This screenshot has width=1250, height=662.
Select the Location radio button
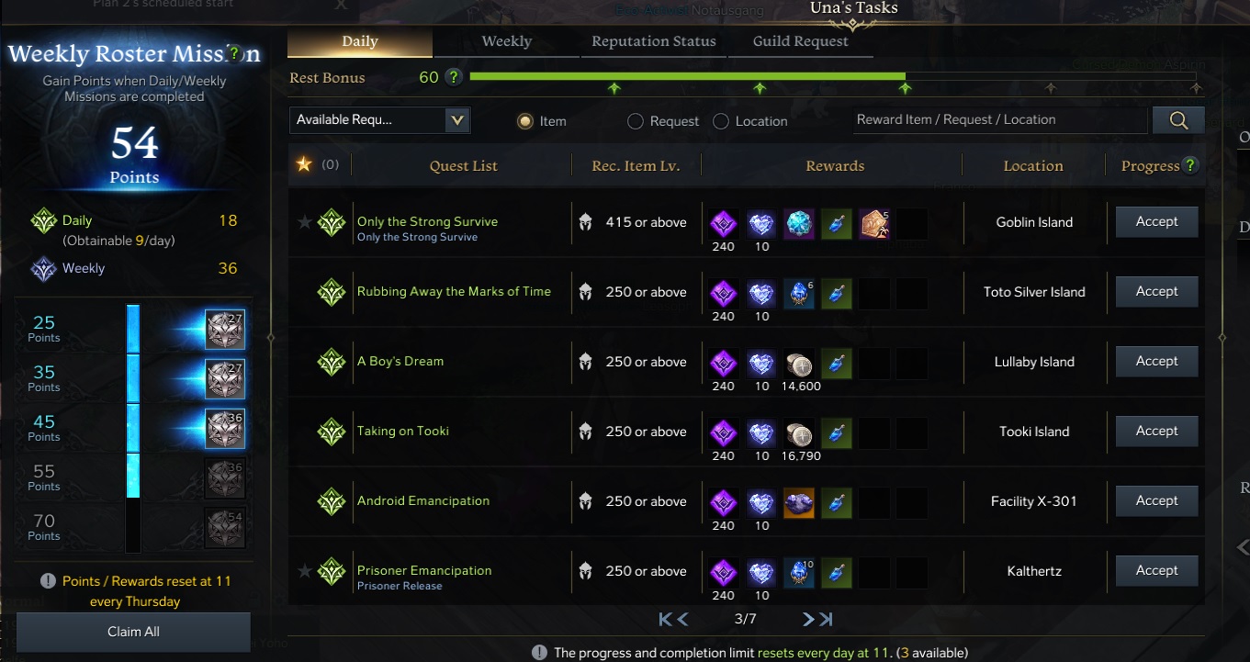(x=721, y=121)
